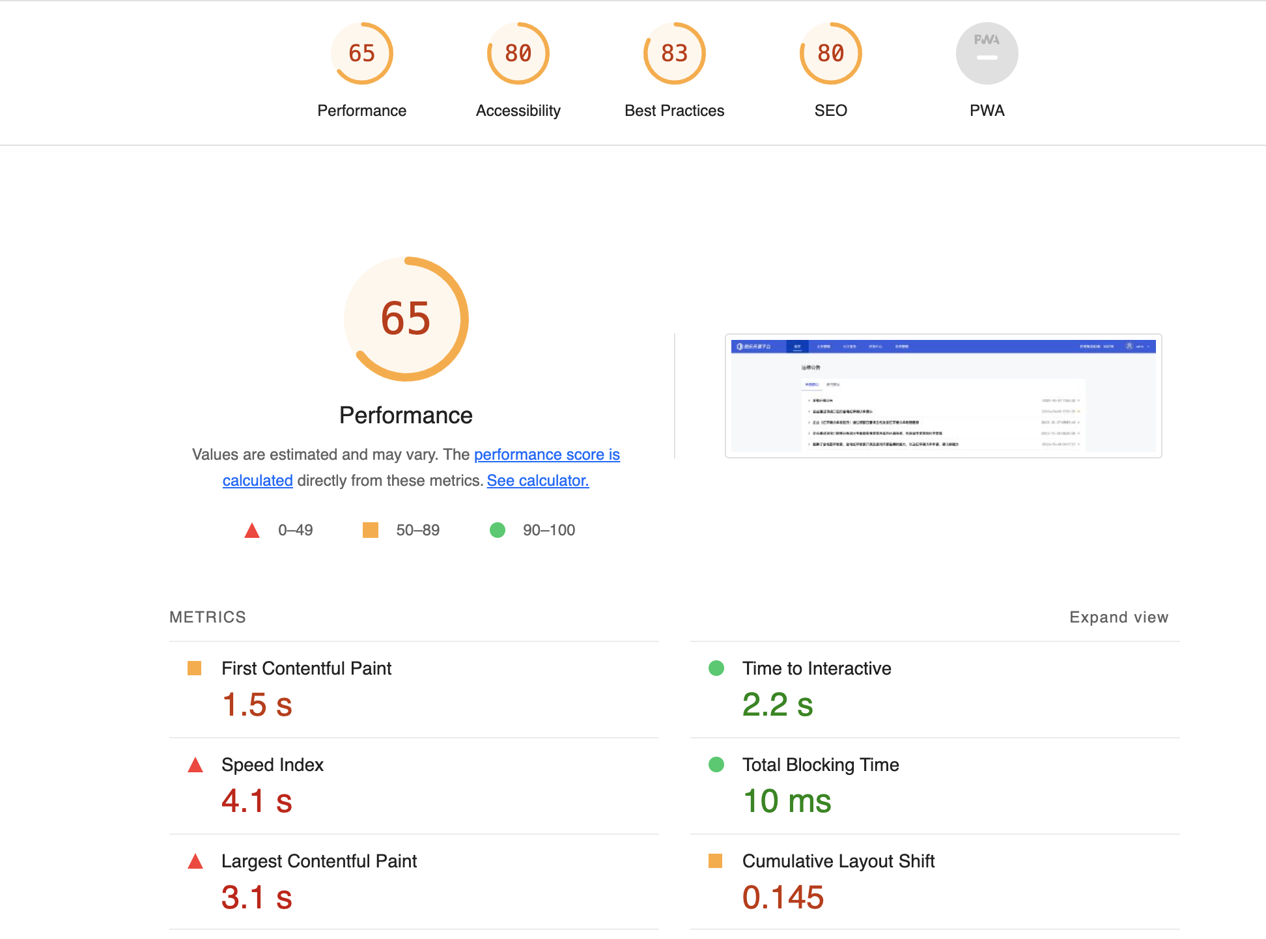
Task: Click the Accessibility score gauge showing 80
Action: coord(518,53)
